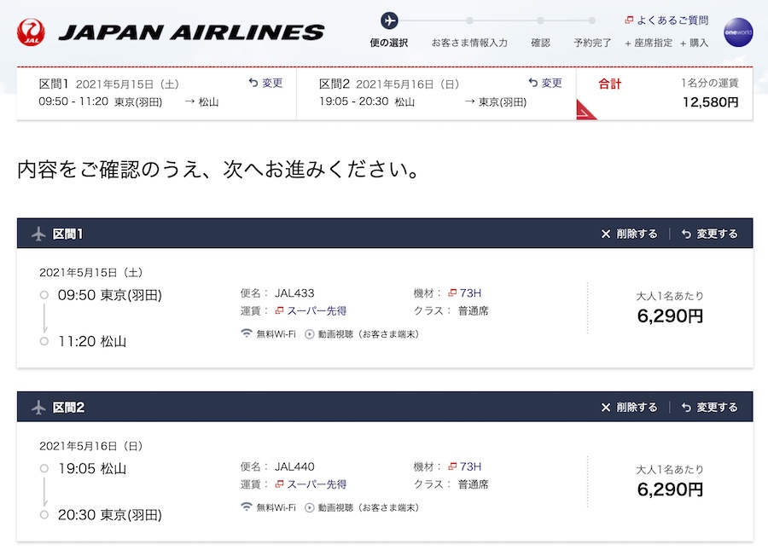The height and width of the screenshot is (550, 768).
Task: Open スーパー先得 fare details for JAL433
Action: click(x=311, y=310)
